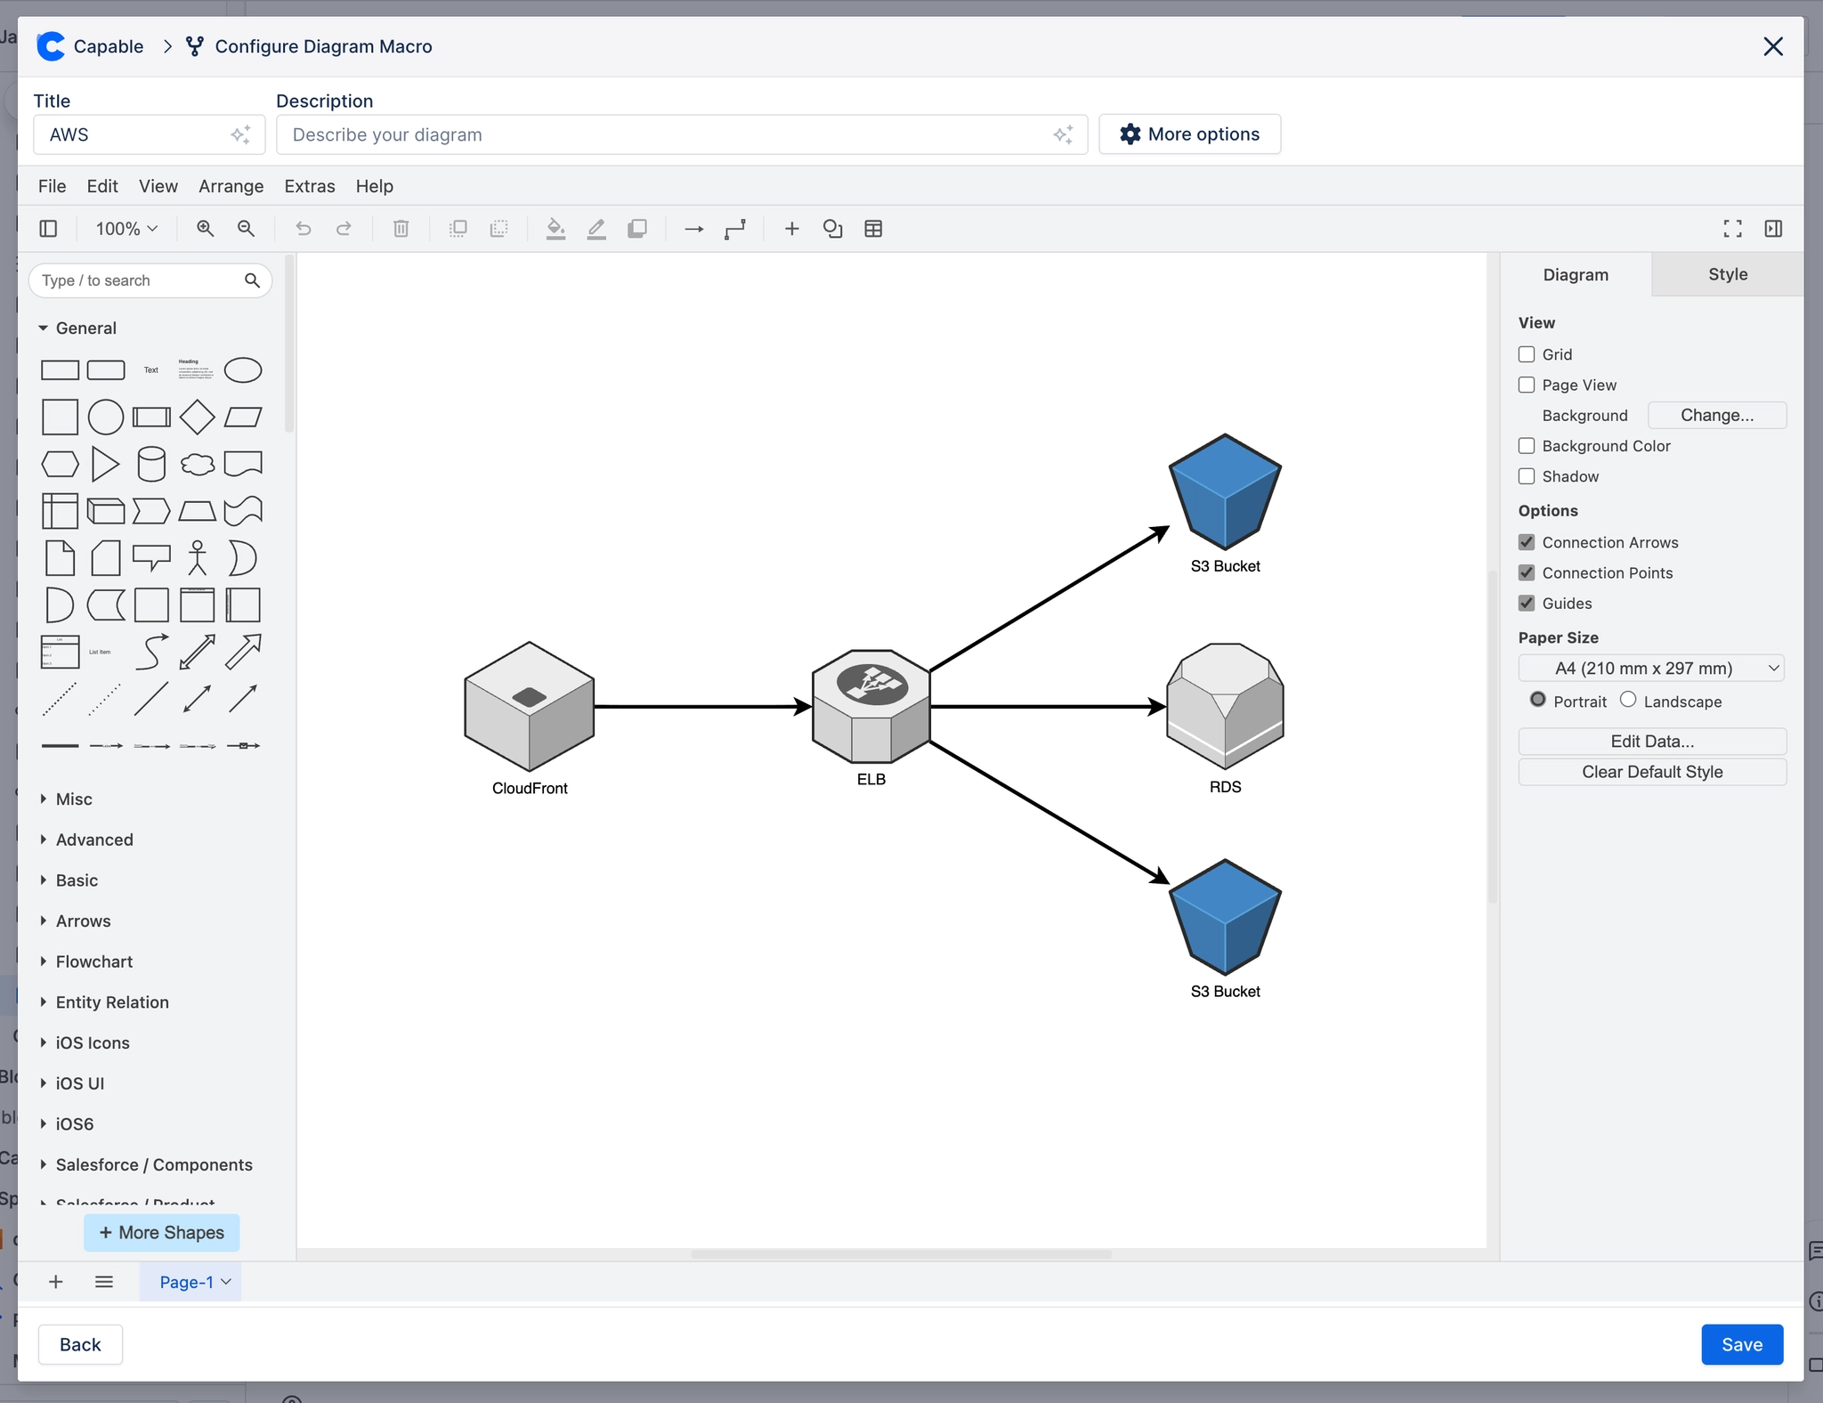Click the Undo icon
The image size is (1823, 1403).
(304, 229)
